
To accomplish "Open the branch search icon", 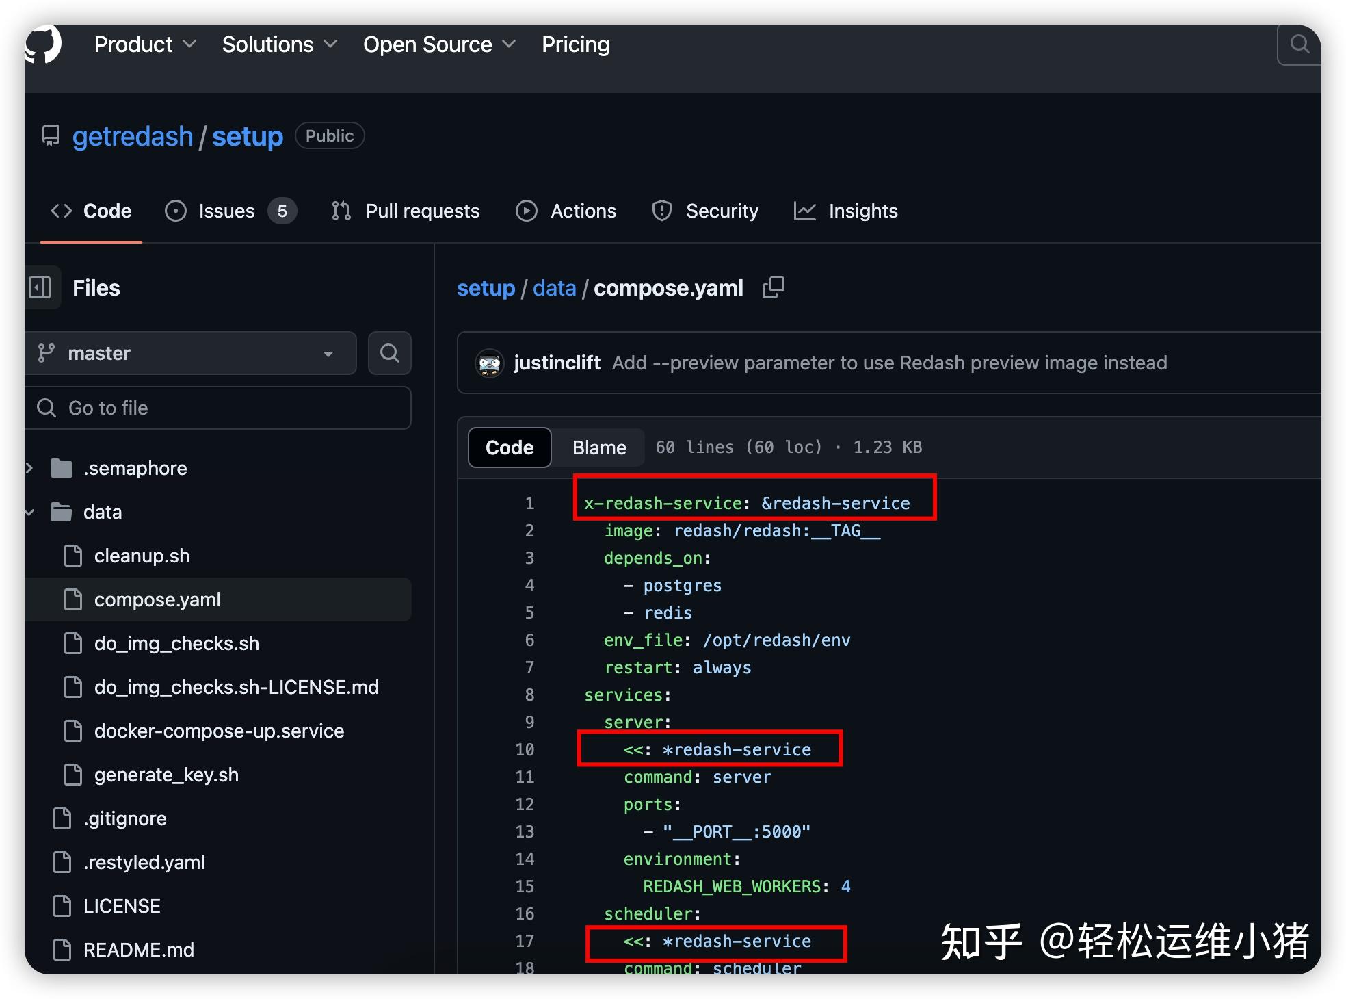I will click(389, 353).
